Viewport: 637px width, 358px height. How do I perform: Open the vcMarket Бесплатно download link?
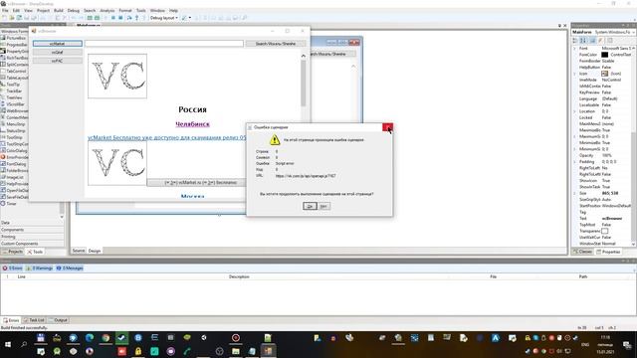click(167, 137)
